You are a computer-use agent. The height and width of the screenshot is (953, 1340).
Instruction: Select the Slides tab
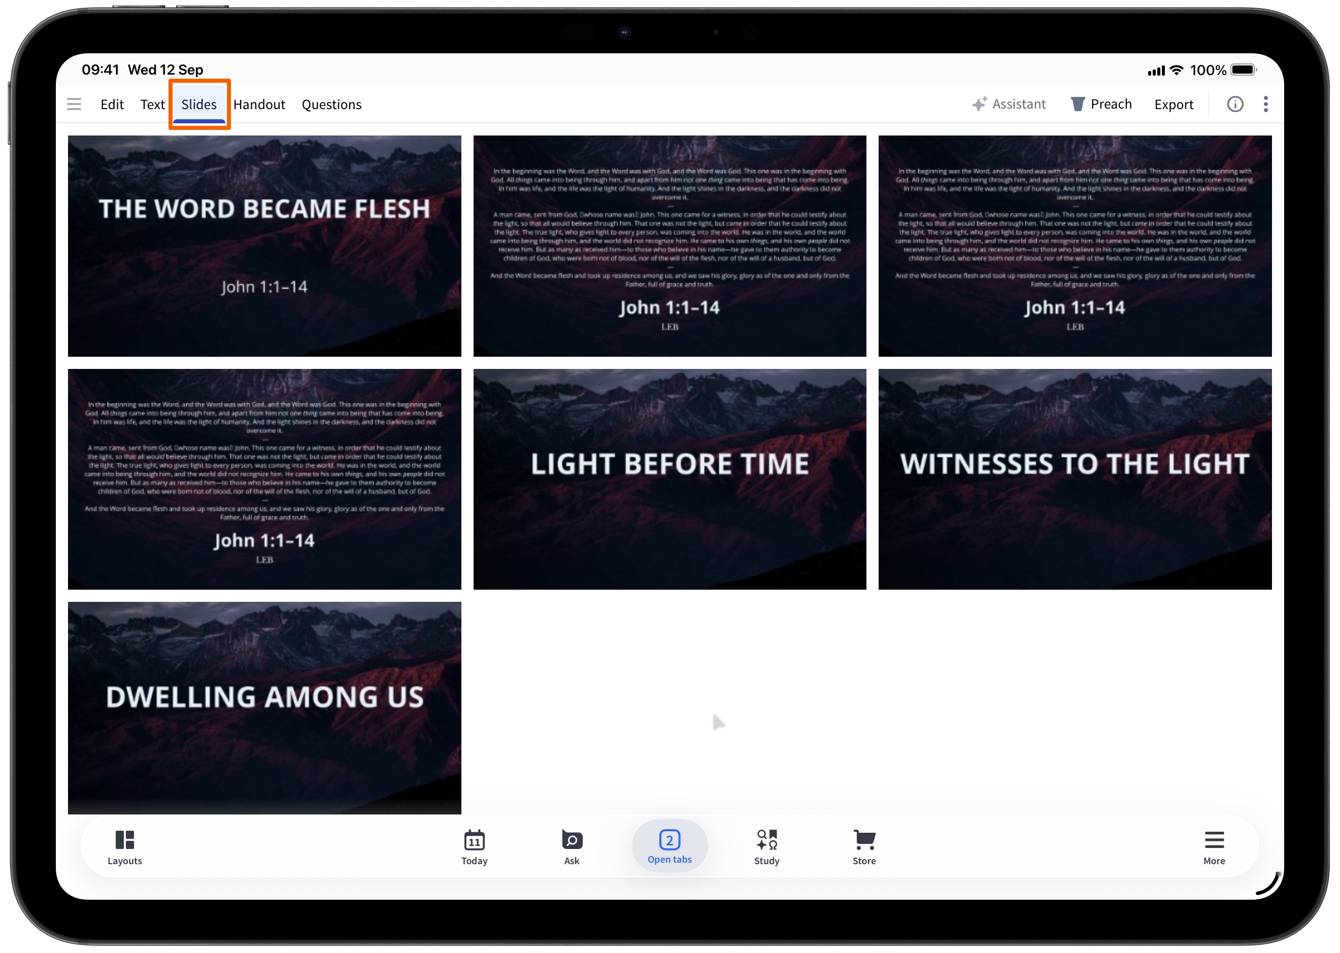199,105
